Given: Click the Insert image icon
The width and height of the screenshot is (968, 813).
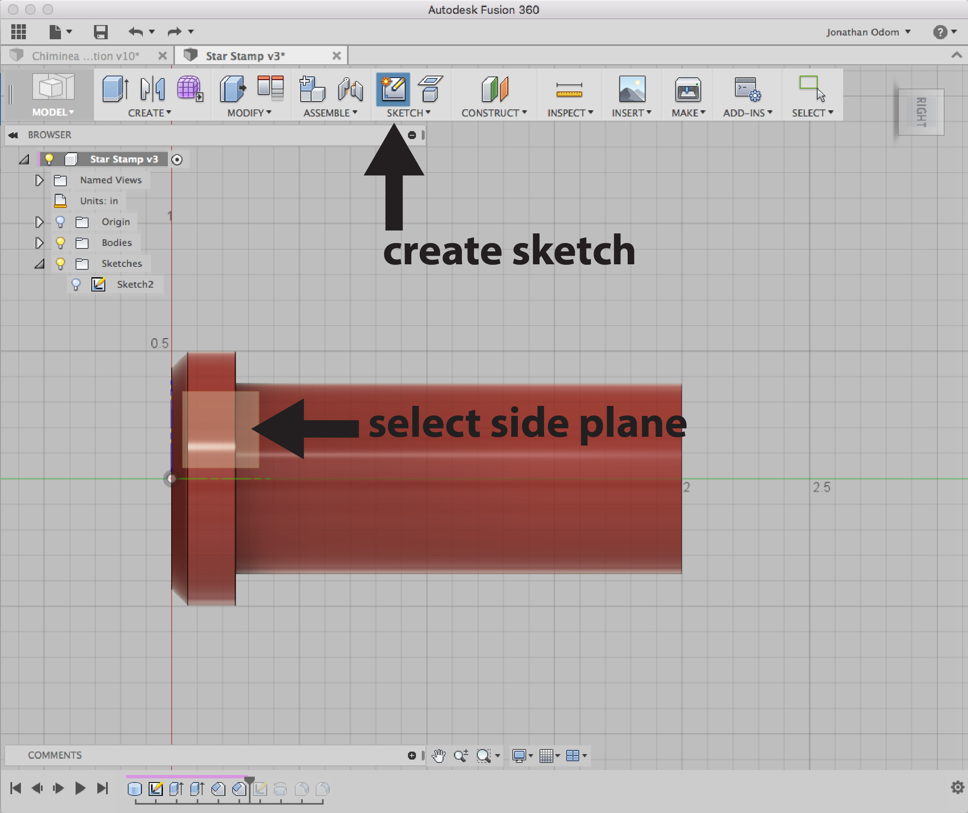Looking at the screenshot, I should tap(631, 89).
